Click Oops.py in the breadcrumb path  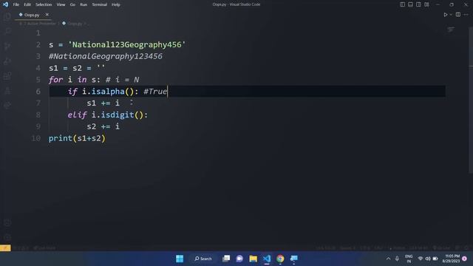click(x=75, y=23)
